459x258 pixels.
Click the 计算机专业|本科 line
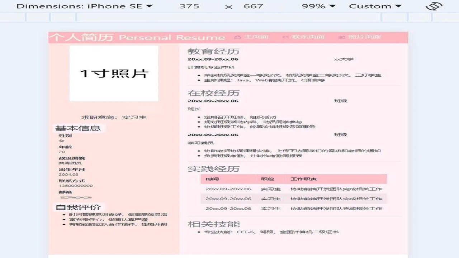coord(211,67)
